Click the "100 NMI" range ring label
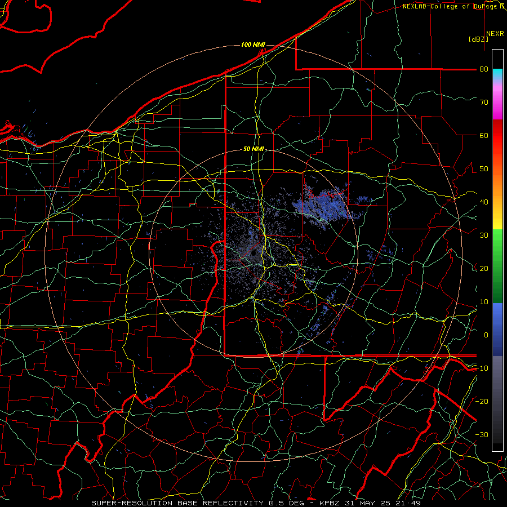The height and width of the screenshot is (507, 507). click(x=253, y=45)
